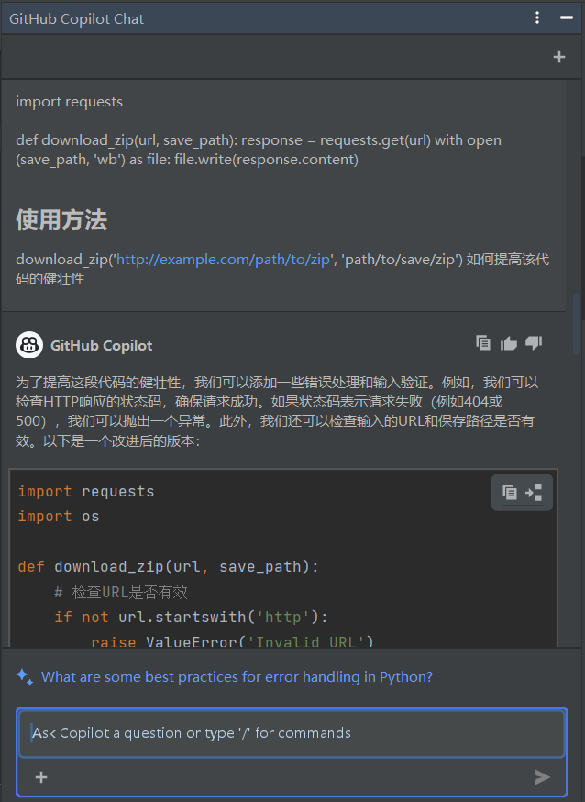Copy the Copilot response message
The height and width of the screenshot is (802, 585).
(483, 342)
